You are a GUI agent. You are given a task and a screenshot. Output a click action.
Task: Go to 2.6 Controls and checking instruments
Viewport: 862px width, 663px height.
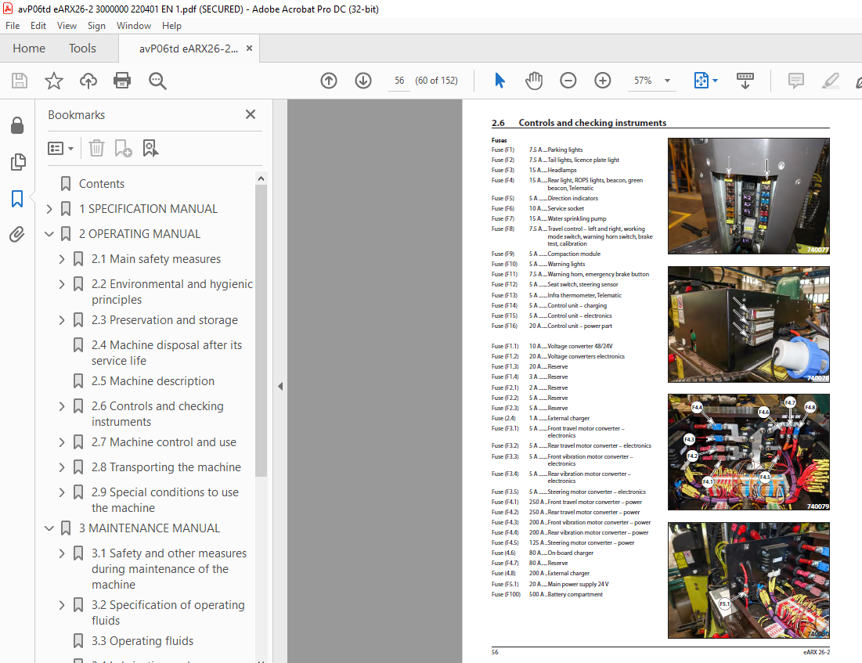(157, 414)
